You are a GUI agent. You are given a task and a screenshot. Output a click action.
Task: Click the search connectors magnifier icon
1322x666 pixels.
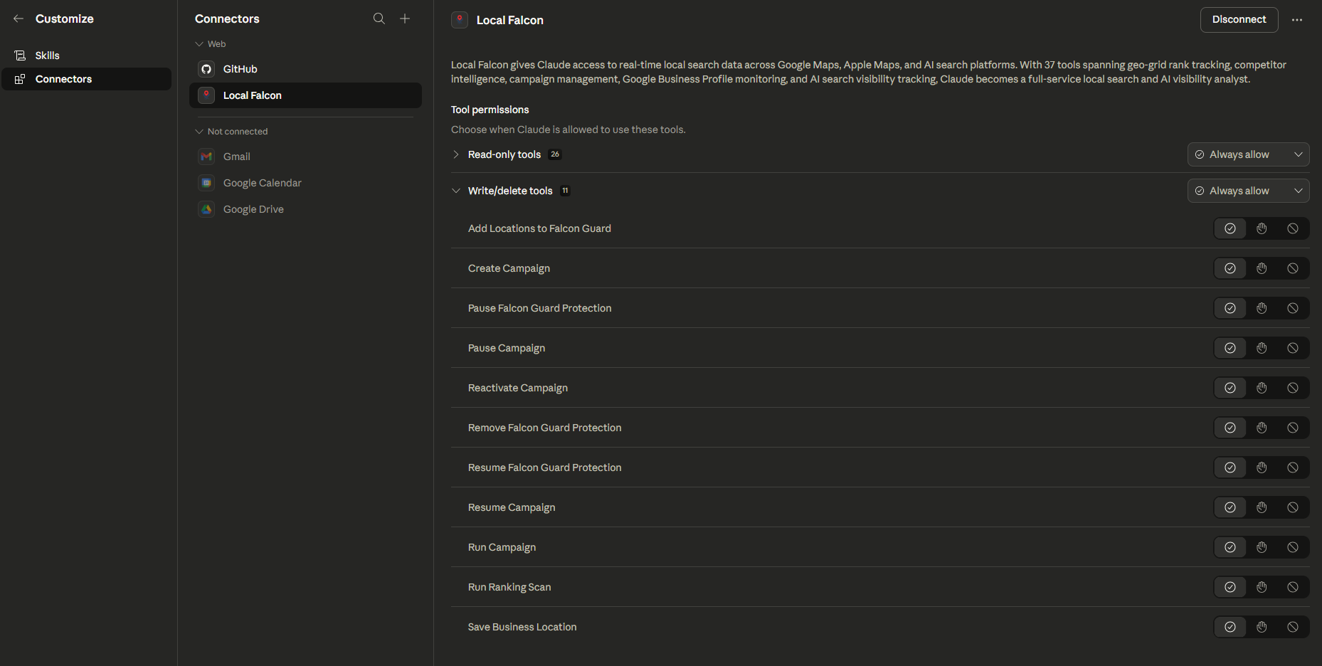pyautogui.click(x=379, y=18)
